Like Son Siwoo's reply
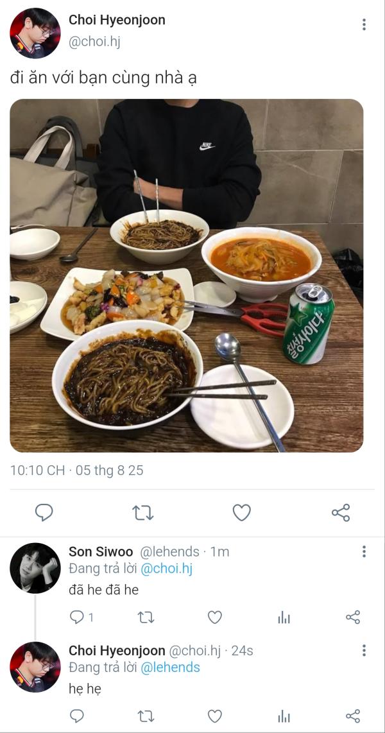The height and width of the screenshot is (733, 385). pyautogui.click(x=214, y=617)
